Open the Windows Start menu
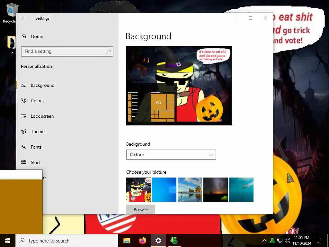This screenshot has width=329, height=247. [x=8, y=241]
